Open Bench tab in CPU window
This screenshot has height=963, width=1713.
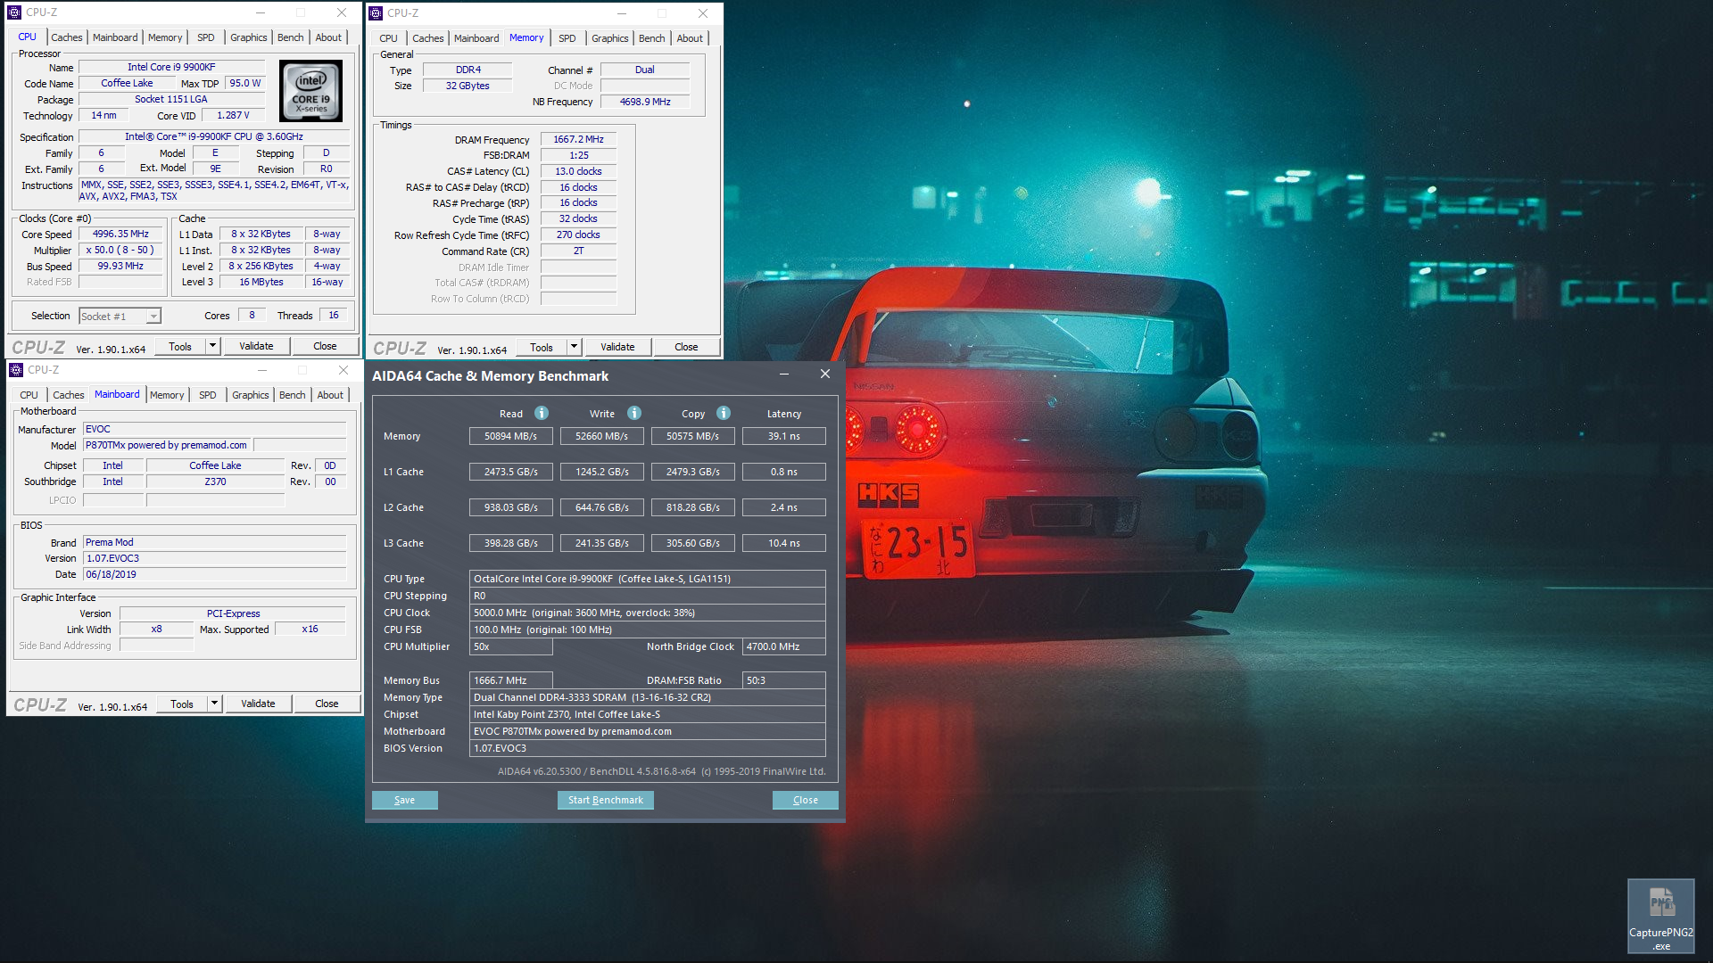pyautogui.click(x=290, y=37)
